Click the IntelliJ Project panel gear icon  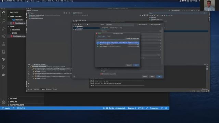coord(69,13)
